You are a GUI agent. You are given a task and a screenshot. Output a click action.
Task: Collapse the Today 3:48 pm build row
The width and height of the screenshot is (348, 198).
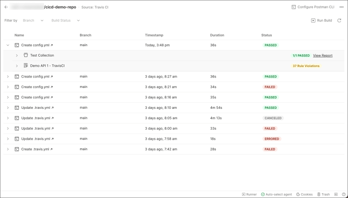coord(8,45)
